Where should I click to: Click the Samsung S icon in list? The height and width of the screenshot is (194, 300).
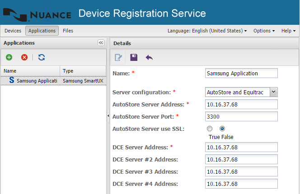[x=11, y=81]
